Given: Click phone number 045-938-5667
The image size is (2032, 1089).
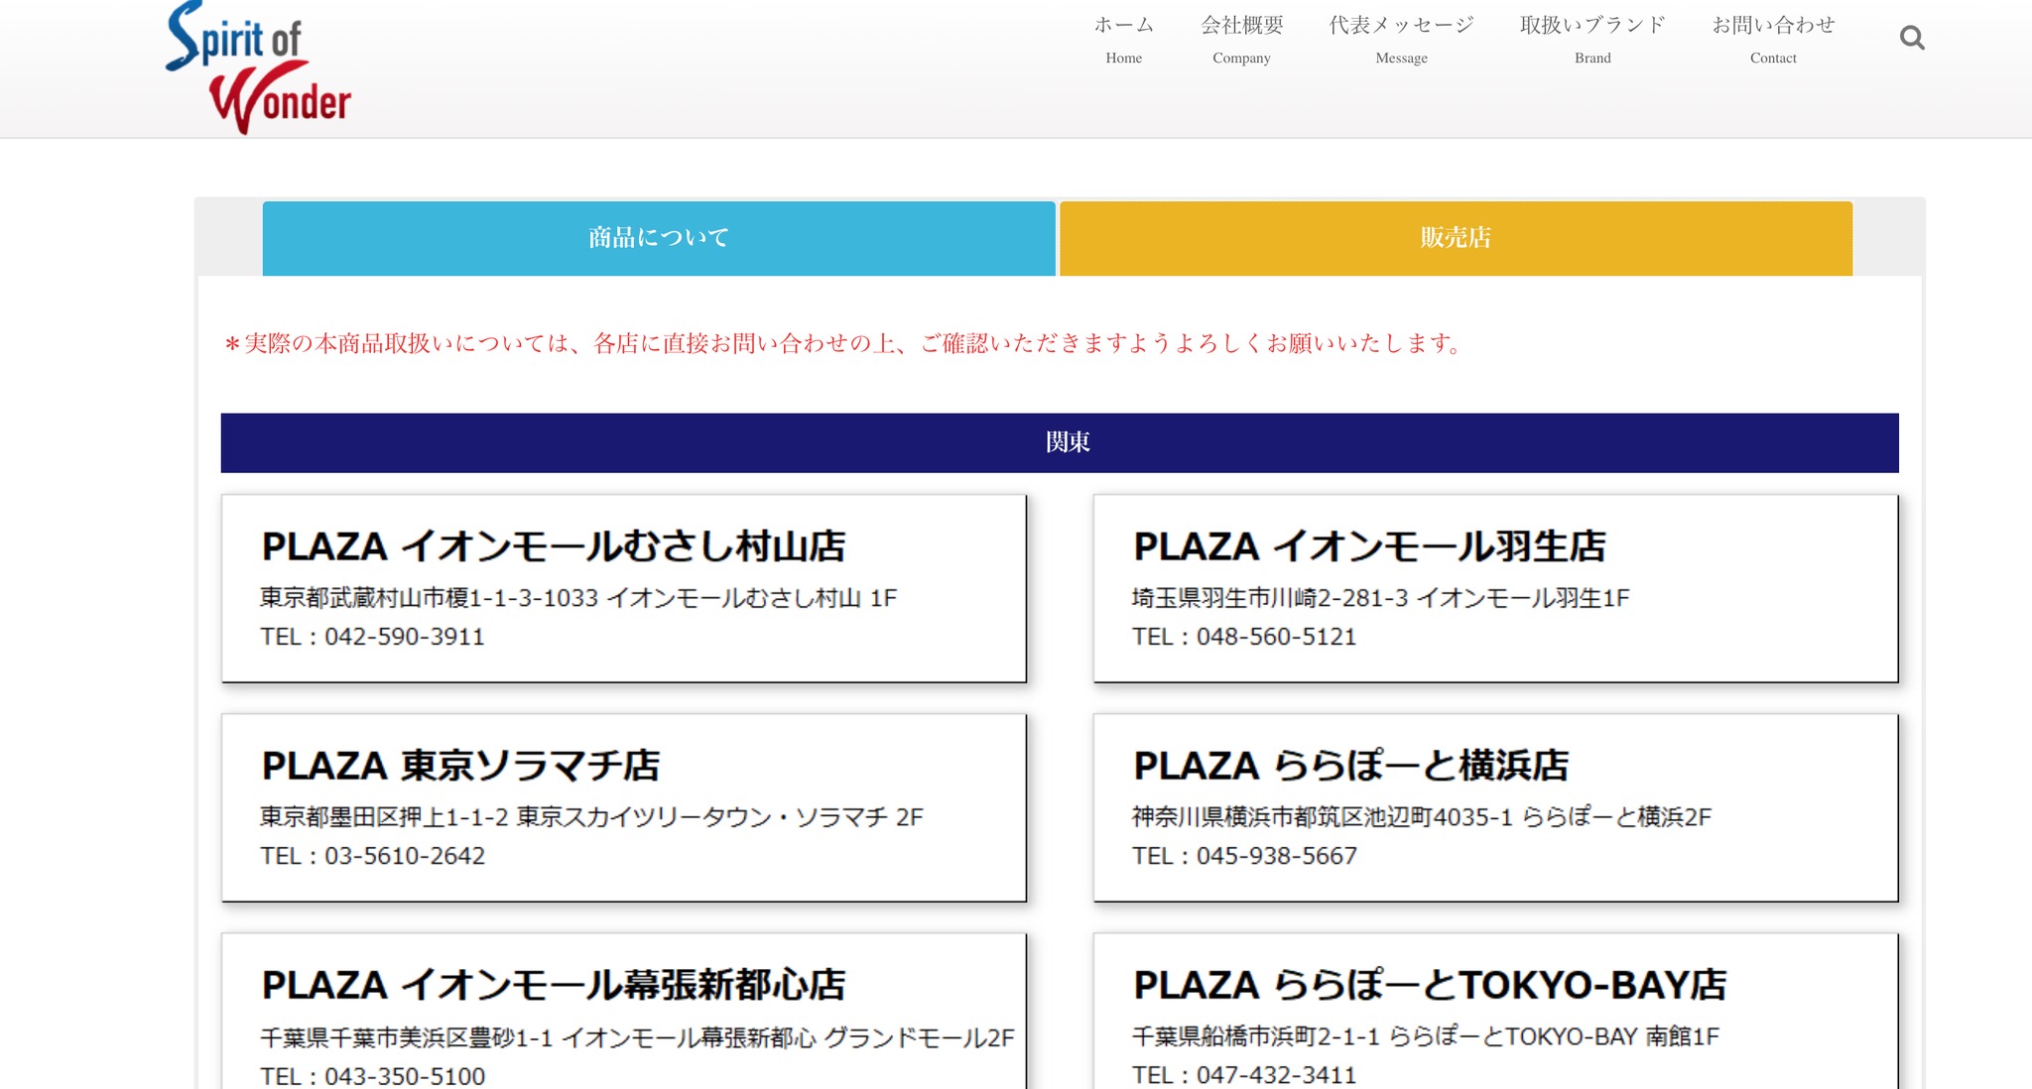Looking at the screenshot, I should tap(1276, 856).
